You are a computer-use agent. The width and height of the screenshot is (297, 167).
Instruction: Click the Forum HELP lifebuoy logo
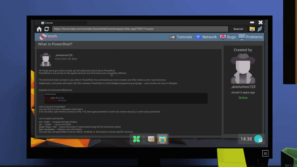[42, 37]
